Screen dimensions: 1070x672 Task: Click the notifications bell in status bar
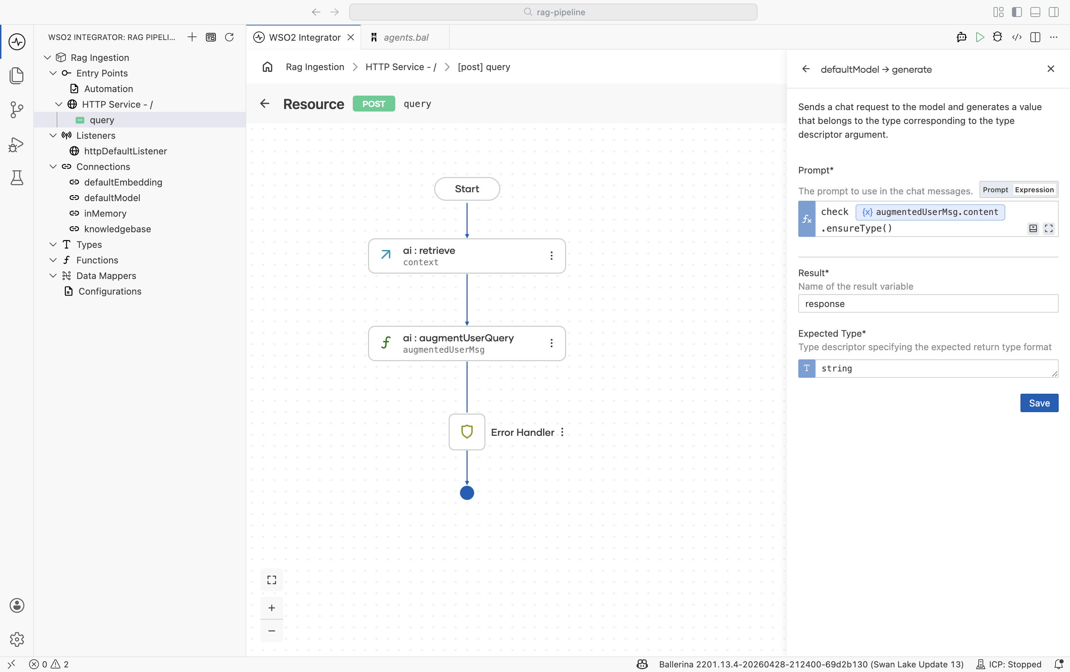(x=1059, y=664)
